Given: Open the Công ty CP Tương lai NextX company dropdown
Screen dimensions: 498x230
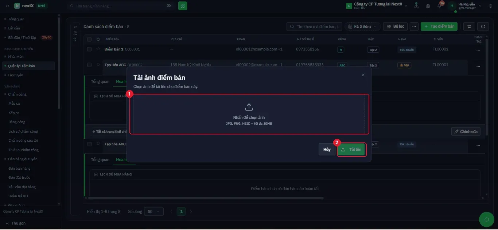Looking at the screenshot, I should coord(377,6).
